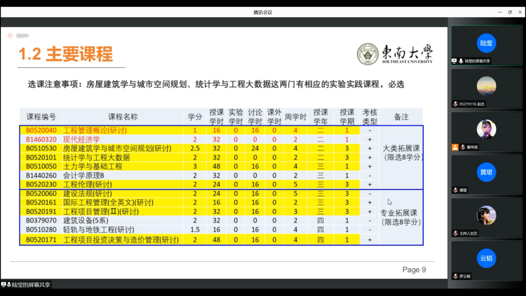
Task: Click the 陆莹的屏幕共享 label at bottom-left
Action: (x=31, y=285)
